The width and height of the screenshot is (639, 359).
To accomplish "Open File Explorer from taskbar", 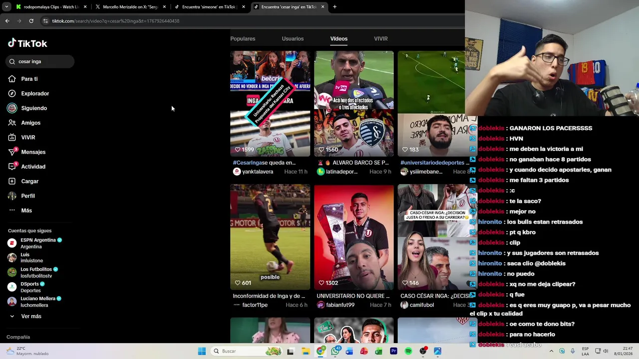I will 306,351.
